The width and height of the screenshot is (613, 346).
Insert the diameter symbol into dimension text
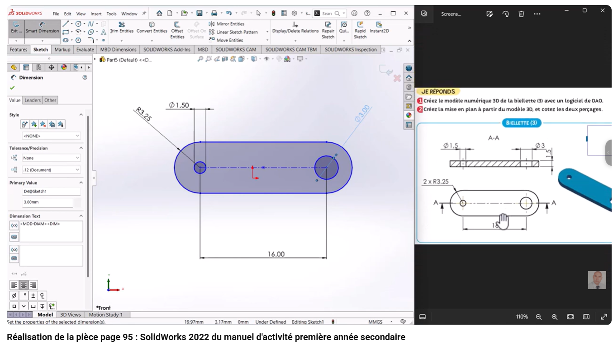point(14,296)
